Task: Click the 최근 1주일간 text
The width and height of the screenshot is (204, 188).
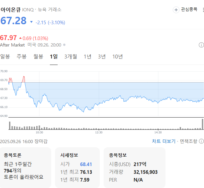Action: click(18, 164)
